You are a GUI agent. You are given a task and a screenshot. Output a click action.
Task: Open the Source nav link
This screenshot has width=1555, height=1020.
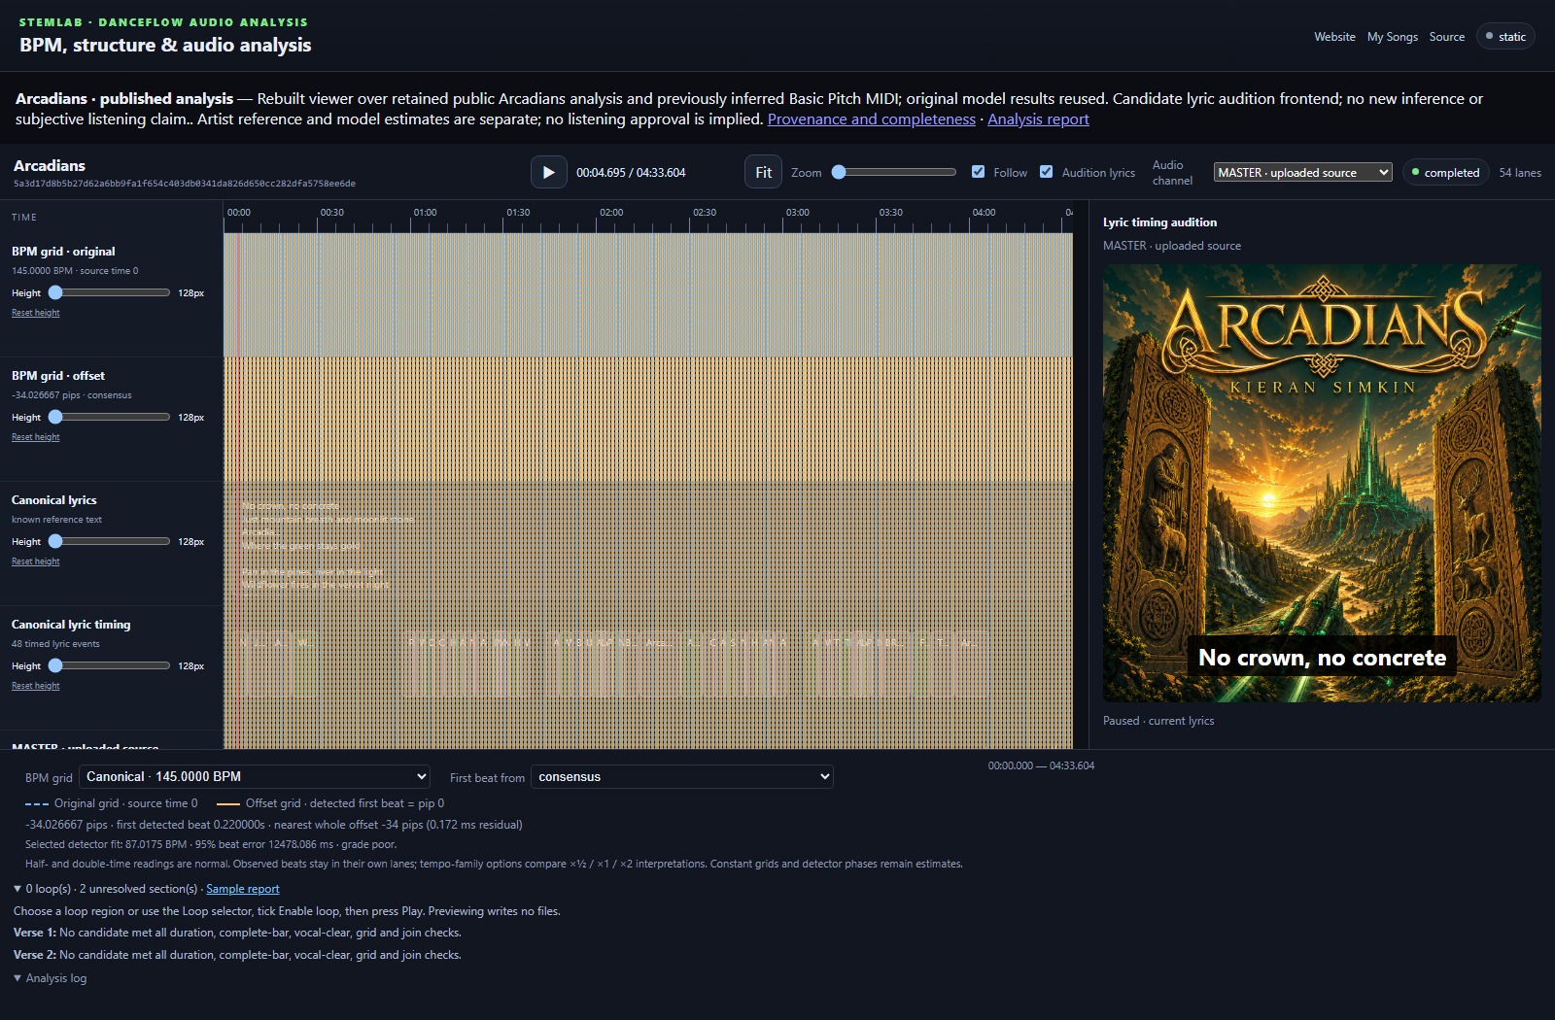coord(1446,37)
